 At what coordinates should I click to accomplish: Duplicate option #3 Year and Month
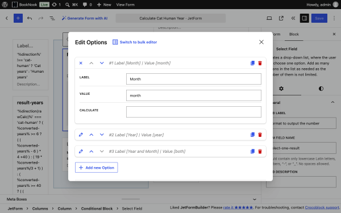click(x=252, y=151)
